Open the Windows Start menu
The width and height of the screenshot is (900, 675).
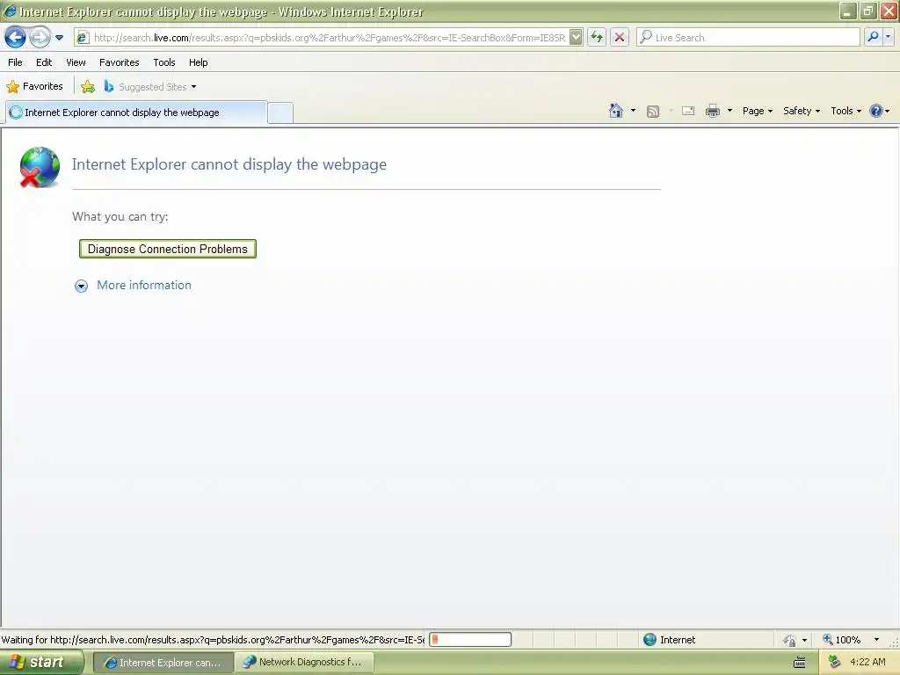pyautogui.click(x=42, y=662)
